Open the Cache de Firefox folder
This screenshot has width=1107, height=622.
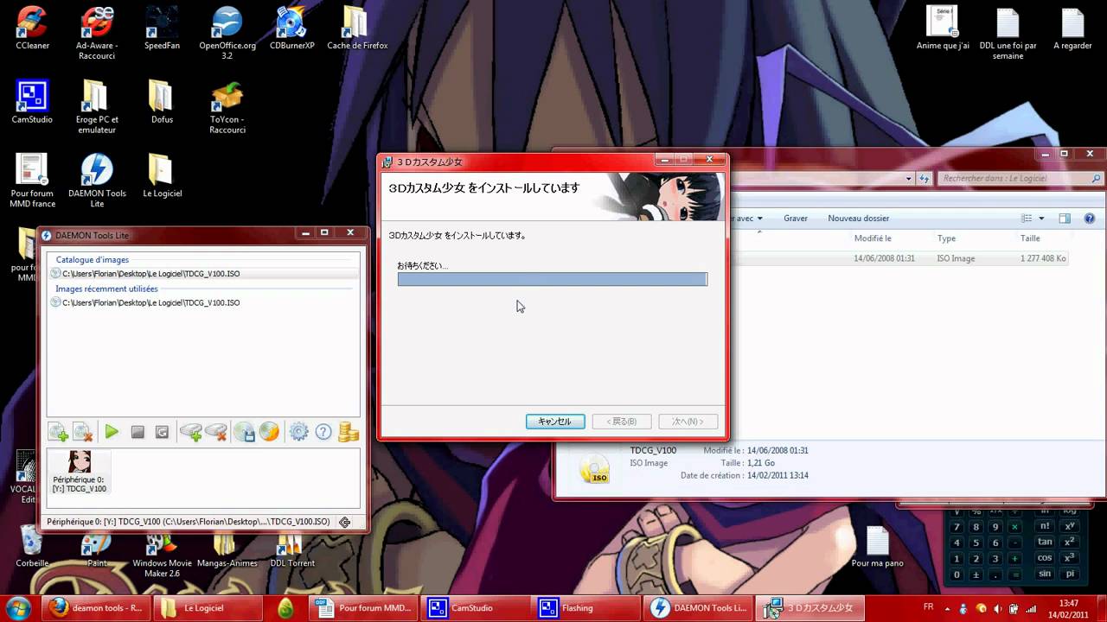(357, 28)
